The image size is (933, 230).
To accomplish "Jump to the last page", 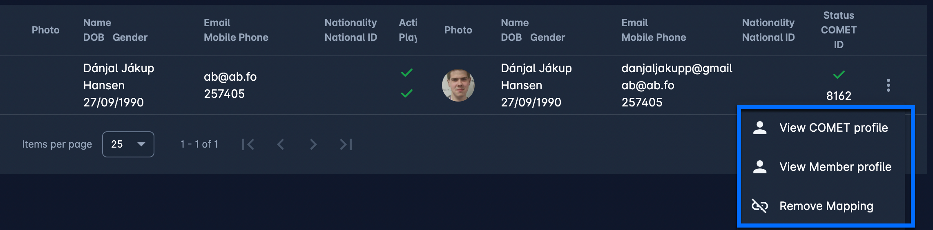I will click(346, 144).
